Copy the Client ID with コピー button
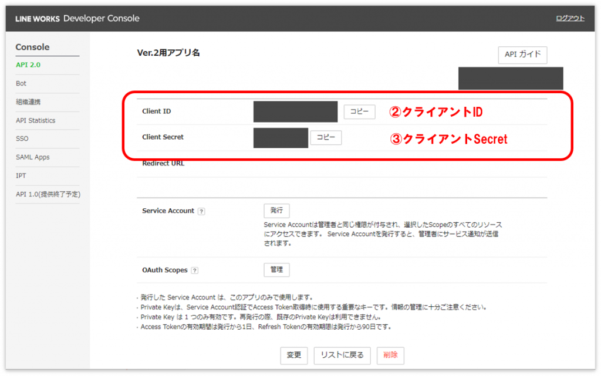The image size is (601, 376). [359, 111]
